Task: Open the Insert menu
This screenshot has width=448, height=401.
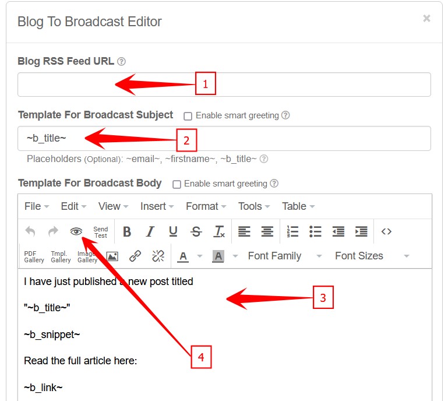Action: pos(157,206)
